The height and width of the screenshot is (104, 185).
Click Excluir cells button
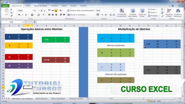click(x=152, y=12)
